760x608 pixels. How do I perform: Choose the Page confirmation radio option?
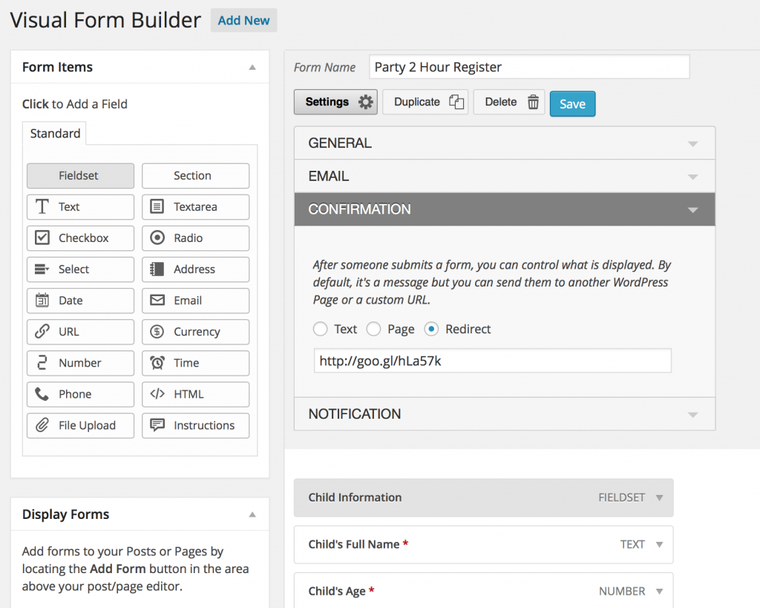tap(374, 329)
